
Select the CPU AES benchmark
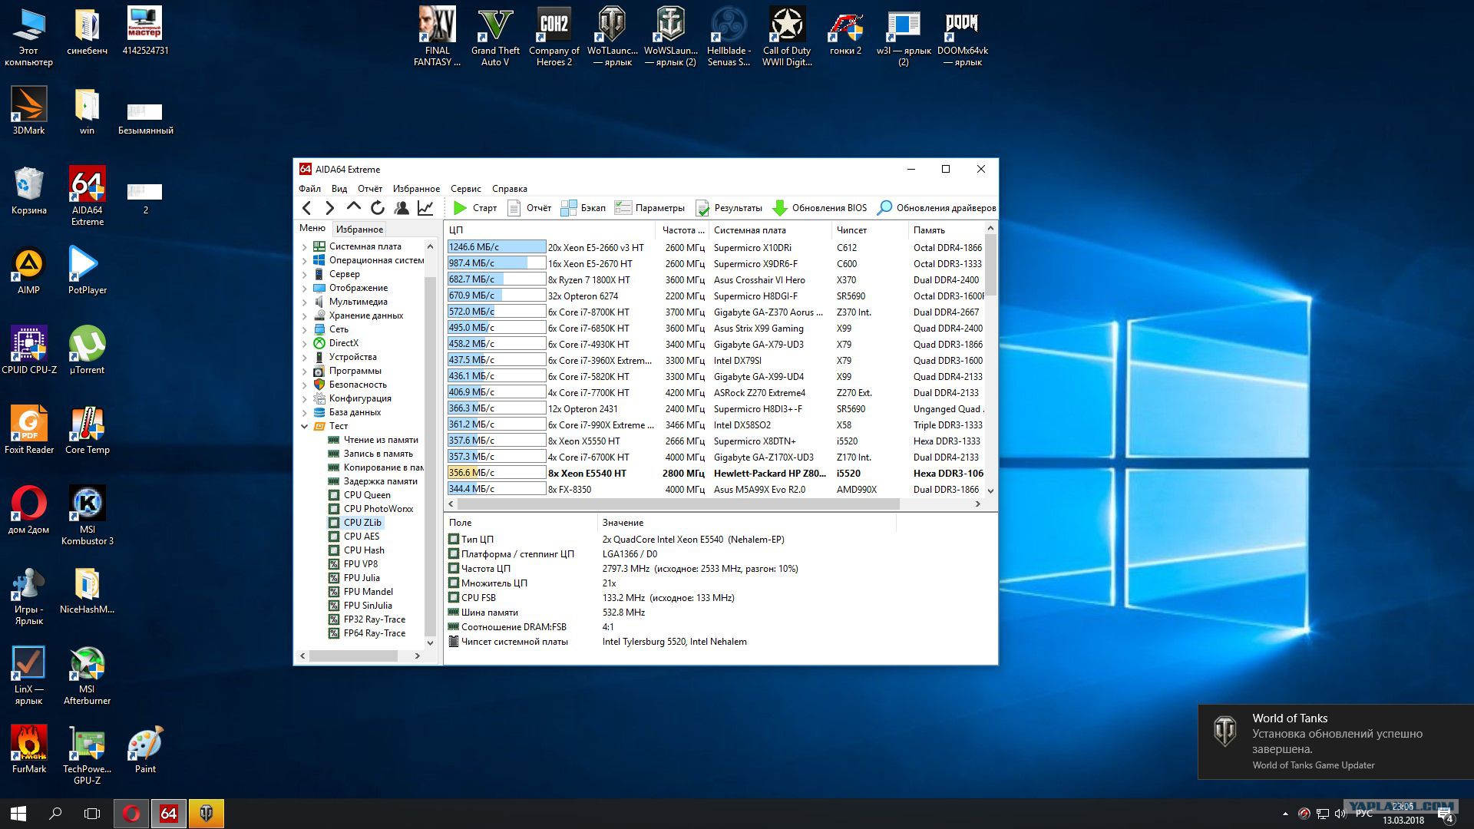361,537
